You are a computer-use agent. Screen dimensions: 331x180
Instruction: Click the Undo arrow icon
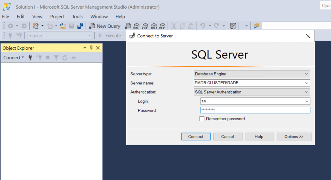[203, 26]
